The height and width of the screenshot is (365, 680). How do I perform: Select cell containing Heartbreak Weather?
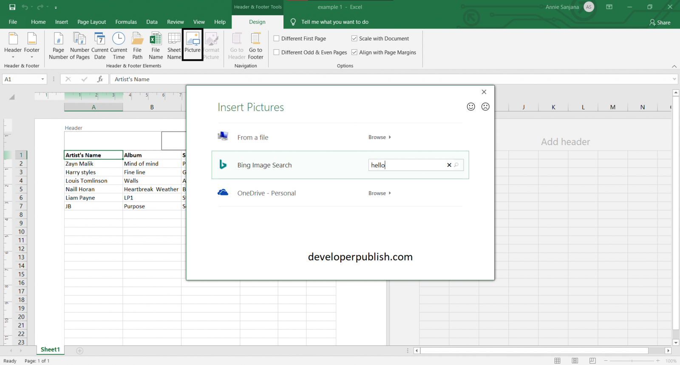(x=152, y=189)
